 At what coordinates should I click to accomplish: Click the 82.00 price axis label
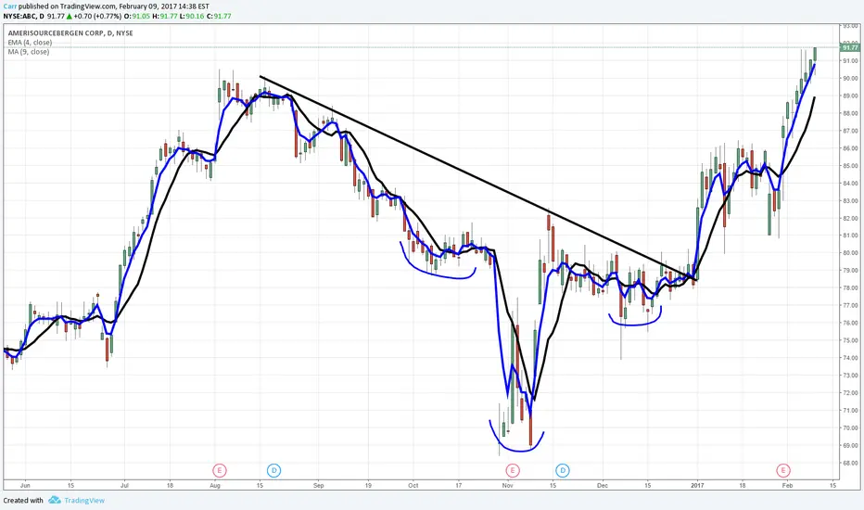(x=850, y=218)
